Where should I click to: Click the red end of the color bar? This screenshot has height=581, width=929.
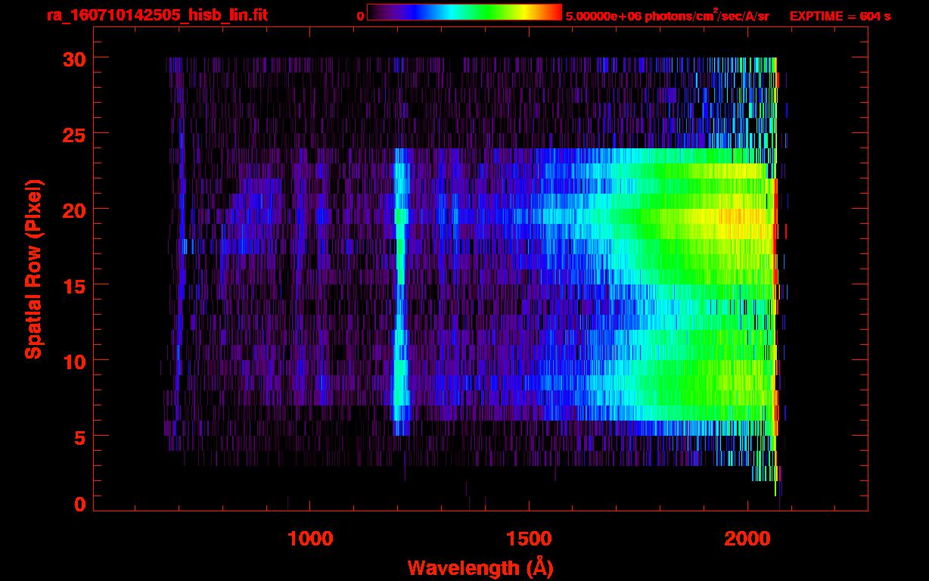point(554,12)
